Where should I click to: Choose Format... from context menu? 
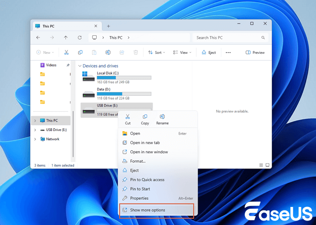pos(138,161)
